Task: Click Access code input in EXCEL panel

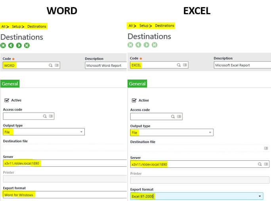Action: tap(156, 116)
